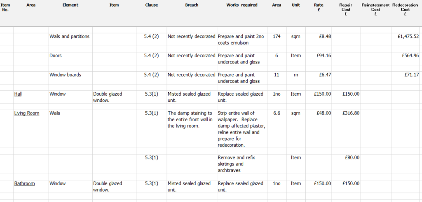422x202 pixels.
Task: Select the underlined "Bathroom" area link
Action: [24, 183]
